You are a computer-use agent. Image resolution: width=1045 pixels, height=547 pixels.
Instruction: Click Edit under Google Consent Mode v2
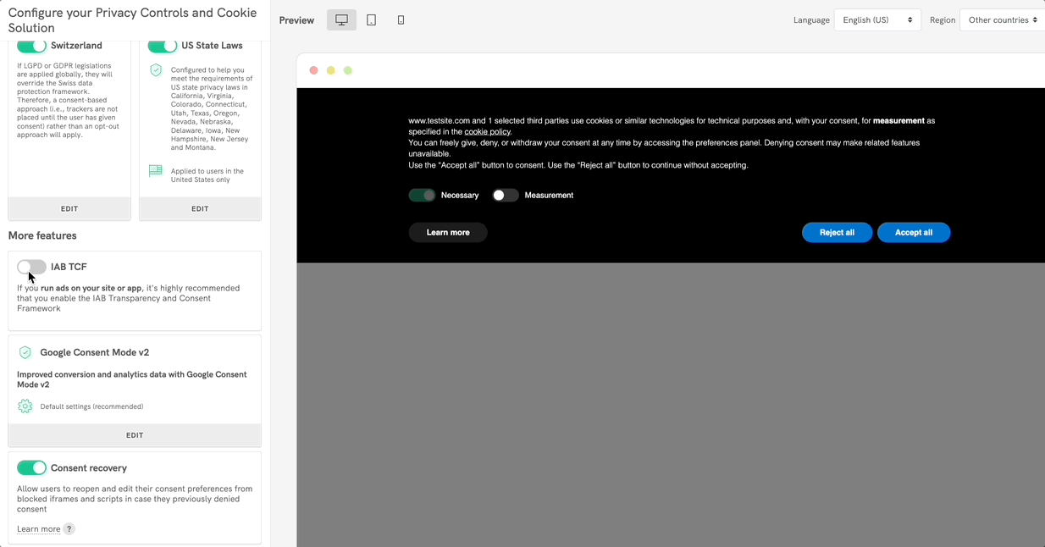click(x=135, y=435)
